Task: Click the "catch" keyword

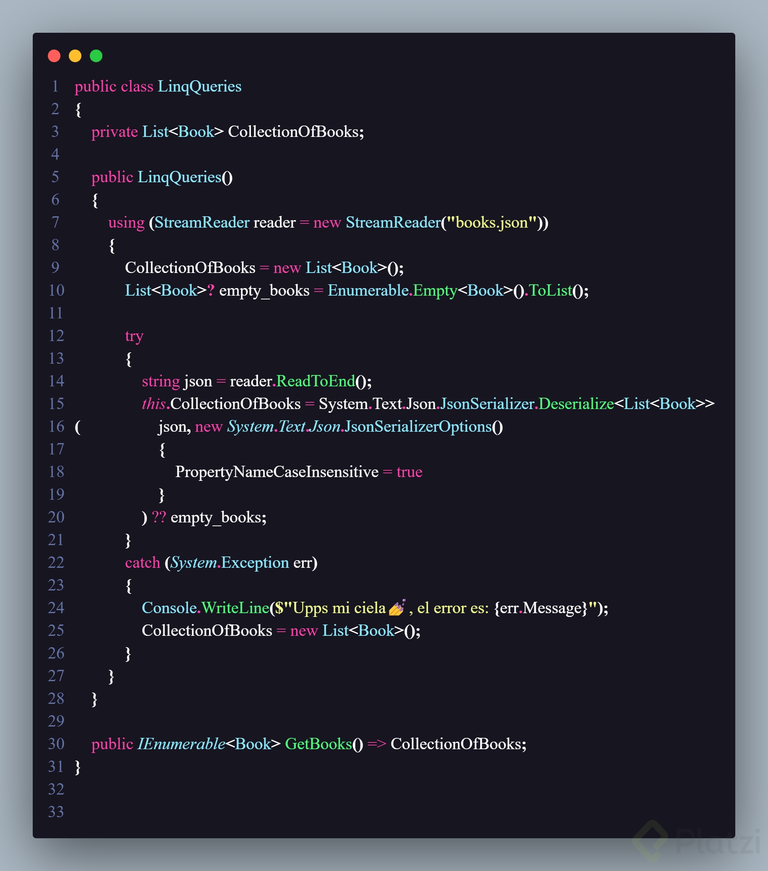Action: (x=143, y=563)
